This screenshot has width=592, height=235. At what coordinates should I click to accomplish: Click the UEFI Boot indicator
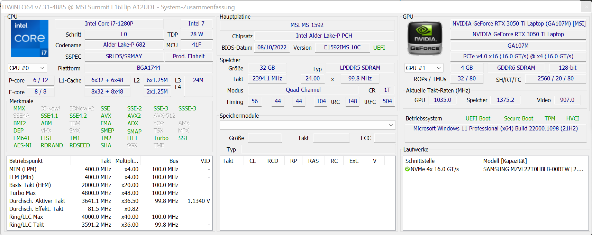(477, 118)
